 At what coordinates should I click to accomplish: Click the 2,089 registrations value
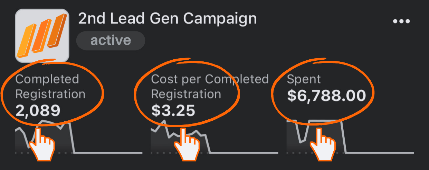(x=38, y=110)
